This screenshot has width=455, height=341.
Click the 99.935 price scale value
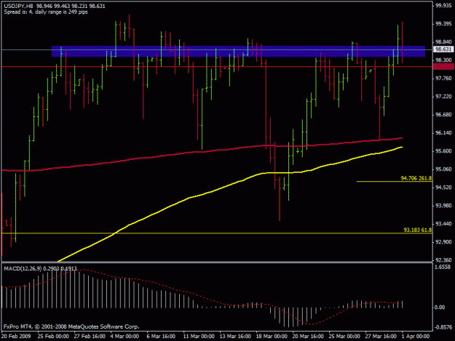point(443,6)
